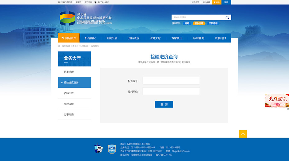Image resolution: width=289 pixels, height=161 pixels.
Task: Click the Hebei Institute logo
Action: click(x=67, y=18)
